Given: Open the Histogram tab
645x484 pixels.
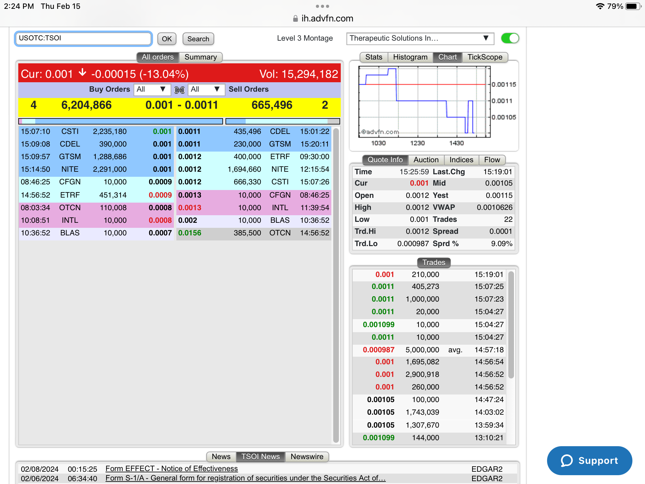Looking at the screenshot, I should tap(410, 57).
